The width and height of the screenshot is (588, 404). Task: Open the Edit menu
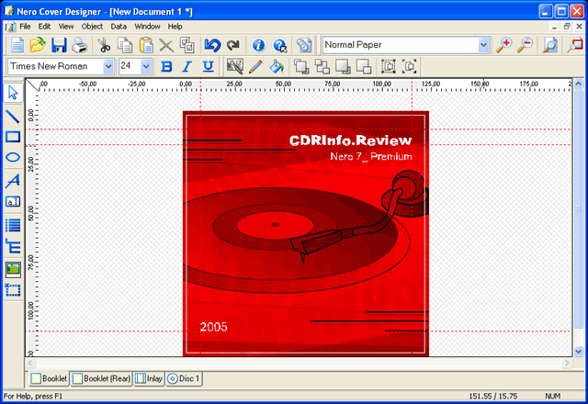[44, 27]
